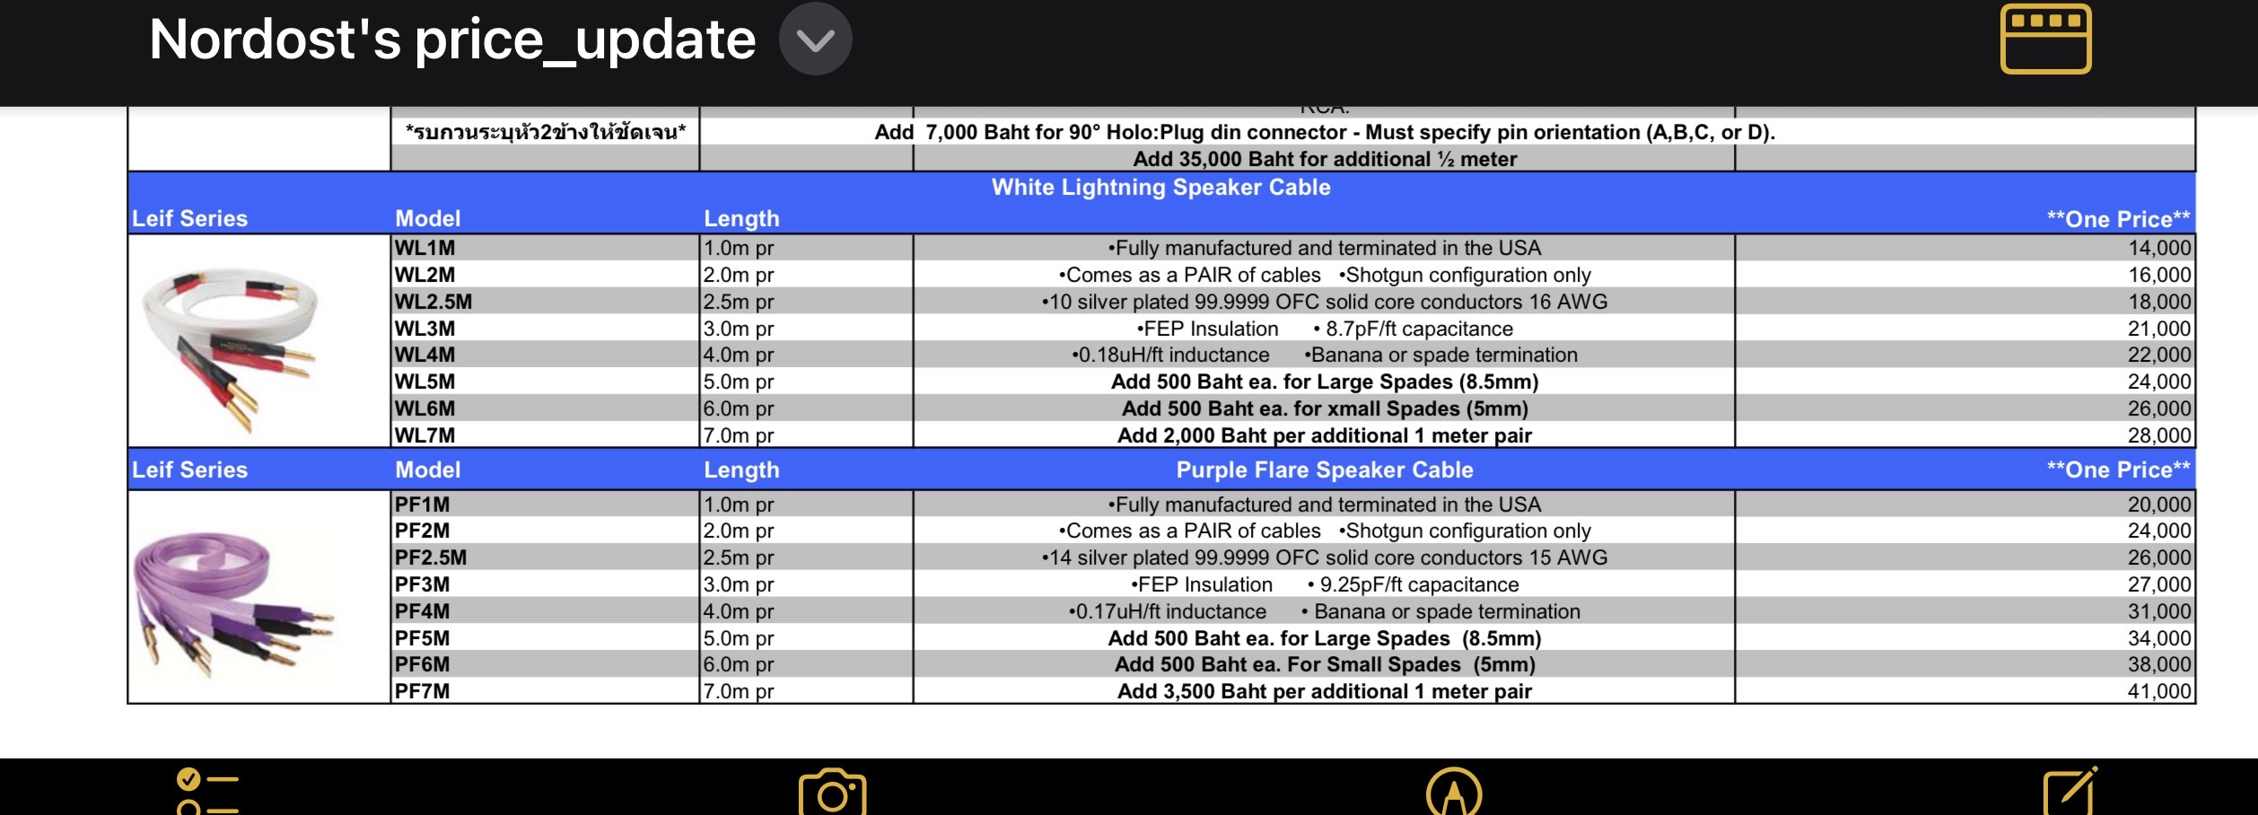Select model cell WL4M
The height and width of the screenshot is (815, 2258).
pos(545,355)
